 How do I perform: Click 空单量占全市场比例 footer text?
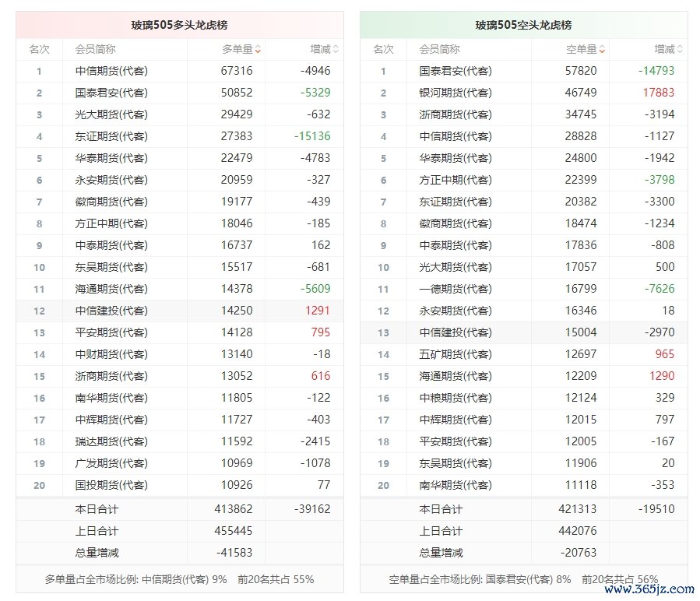[524, 579]
